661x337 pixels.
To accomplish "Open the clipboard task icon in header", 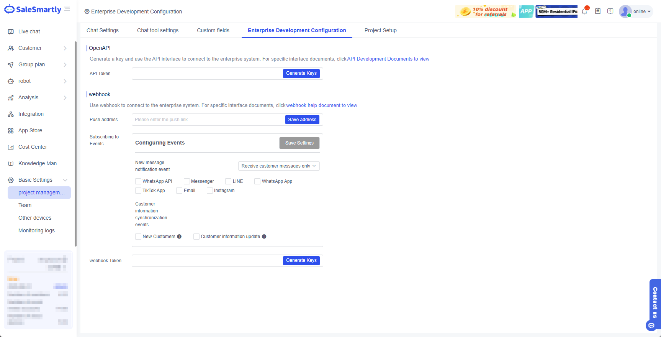I will (x=597, y=12).
